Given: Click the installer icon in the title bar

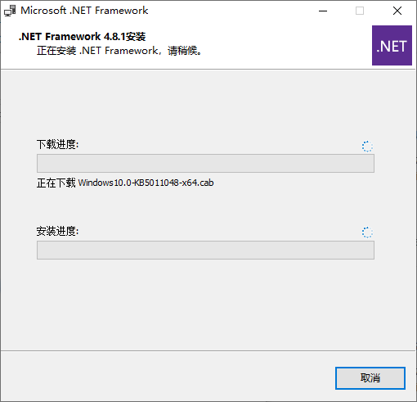Looking at the screenshot, I should (10, 11).
